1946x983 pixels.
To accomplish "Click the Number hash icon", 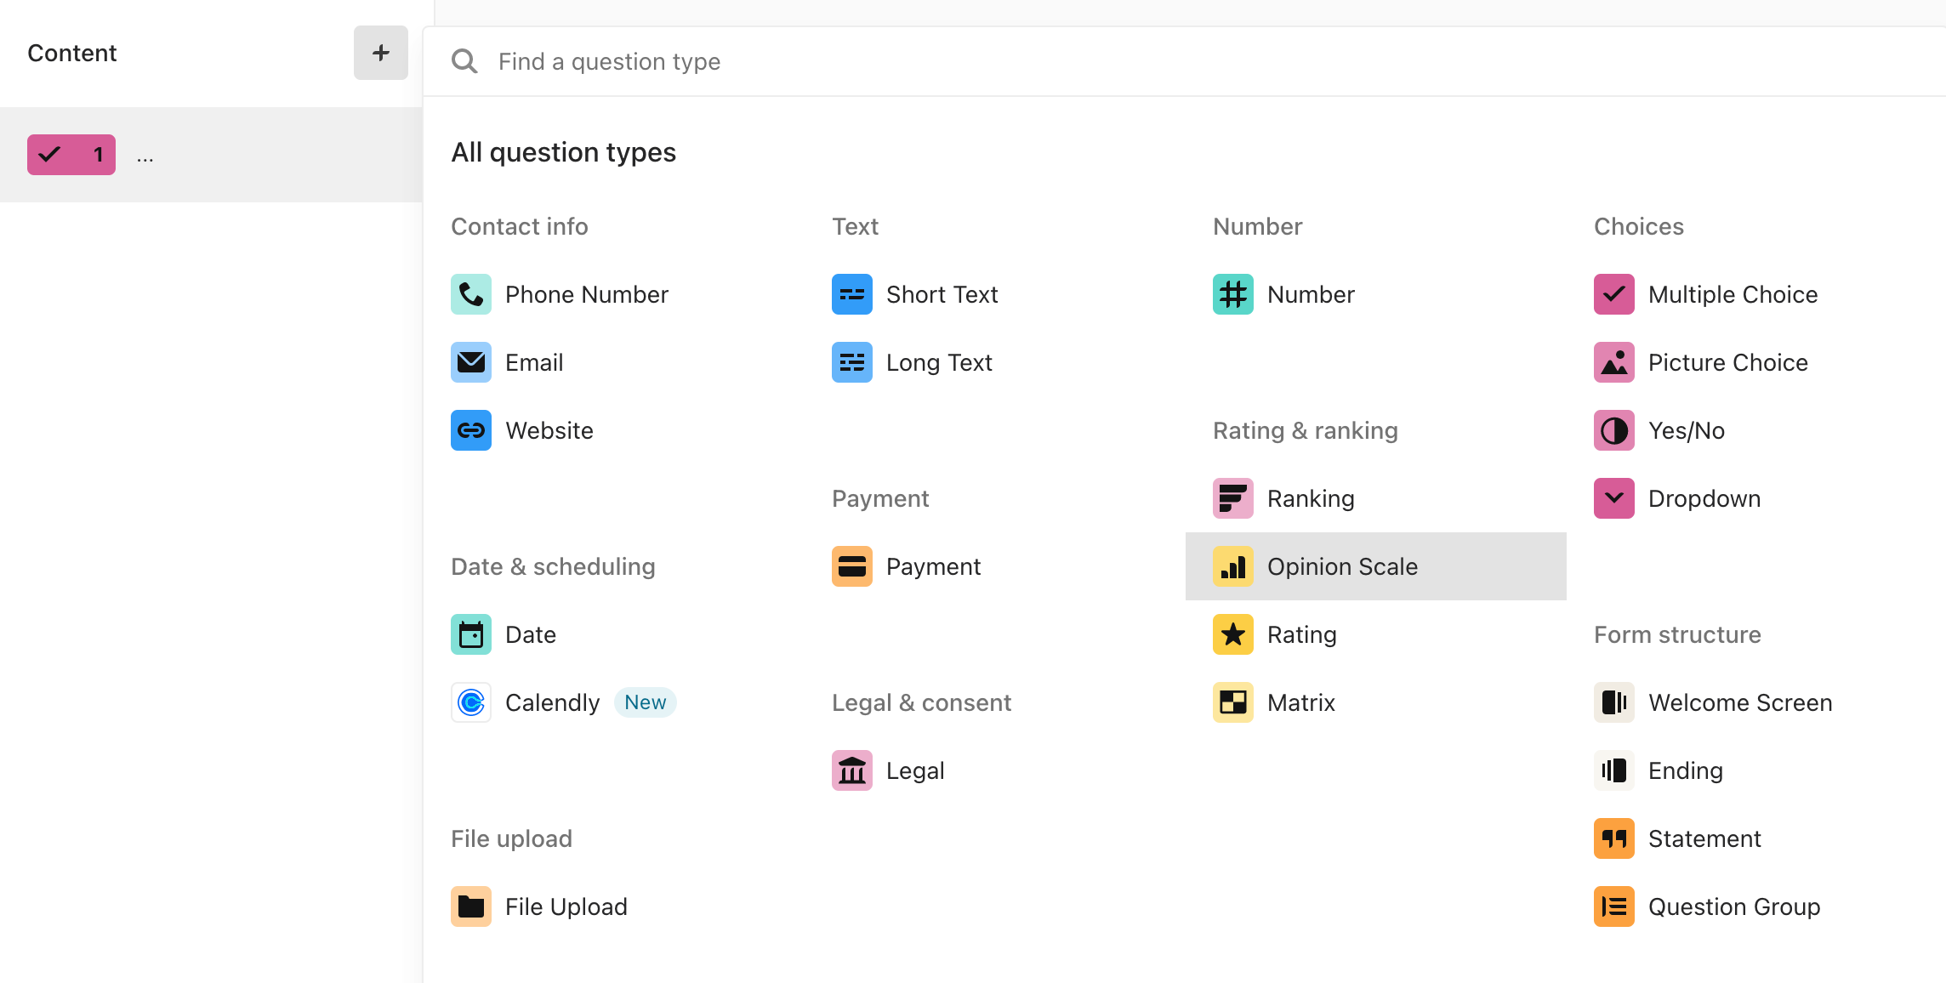I will click(x=1233, y=294).
